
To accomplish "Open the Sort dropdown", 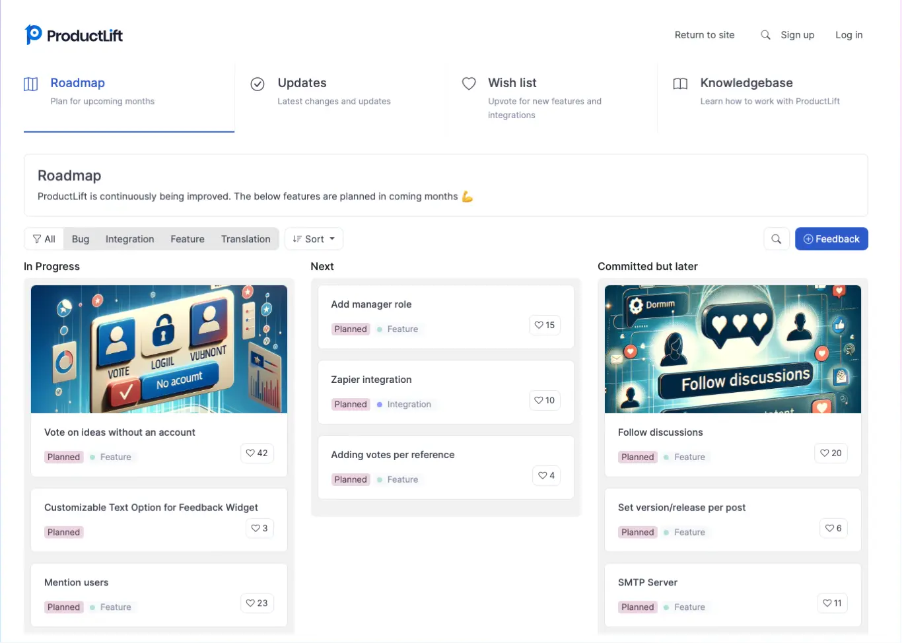I will (314, 239).
